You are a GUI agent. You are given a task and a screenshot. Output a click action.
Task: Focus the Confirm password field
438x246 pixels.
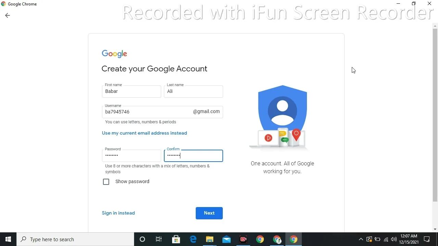(193, 156)
